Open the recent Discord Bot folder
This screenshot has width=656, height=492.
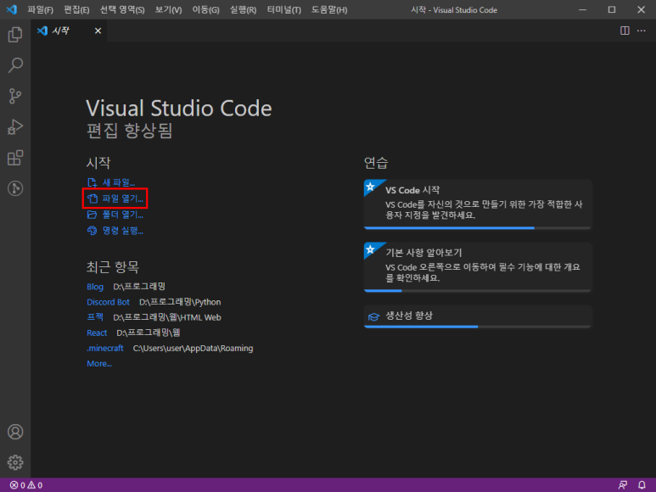108,302
